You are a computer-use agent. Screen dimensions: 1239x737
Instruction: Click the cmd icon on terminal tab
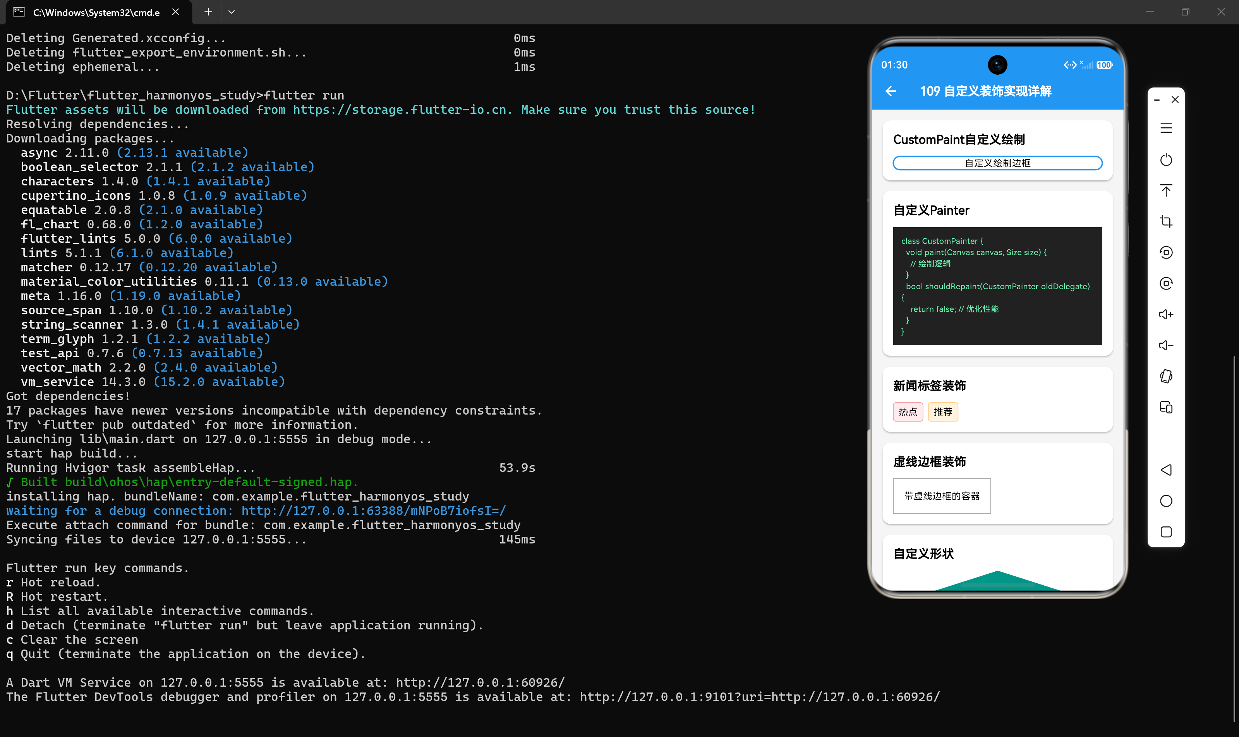click(x=19, y=12)
